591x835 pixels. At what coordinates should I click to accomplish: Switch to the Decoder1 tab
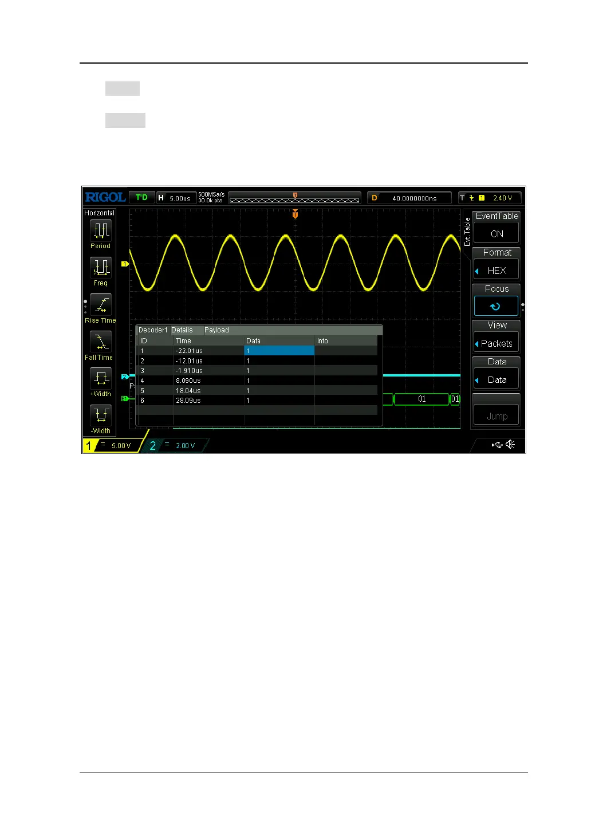153,330
